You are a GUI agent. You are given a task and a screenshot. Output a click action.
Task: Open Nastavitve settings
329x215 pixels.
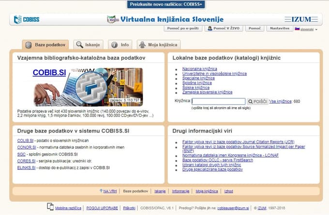point(281,29)
